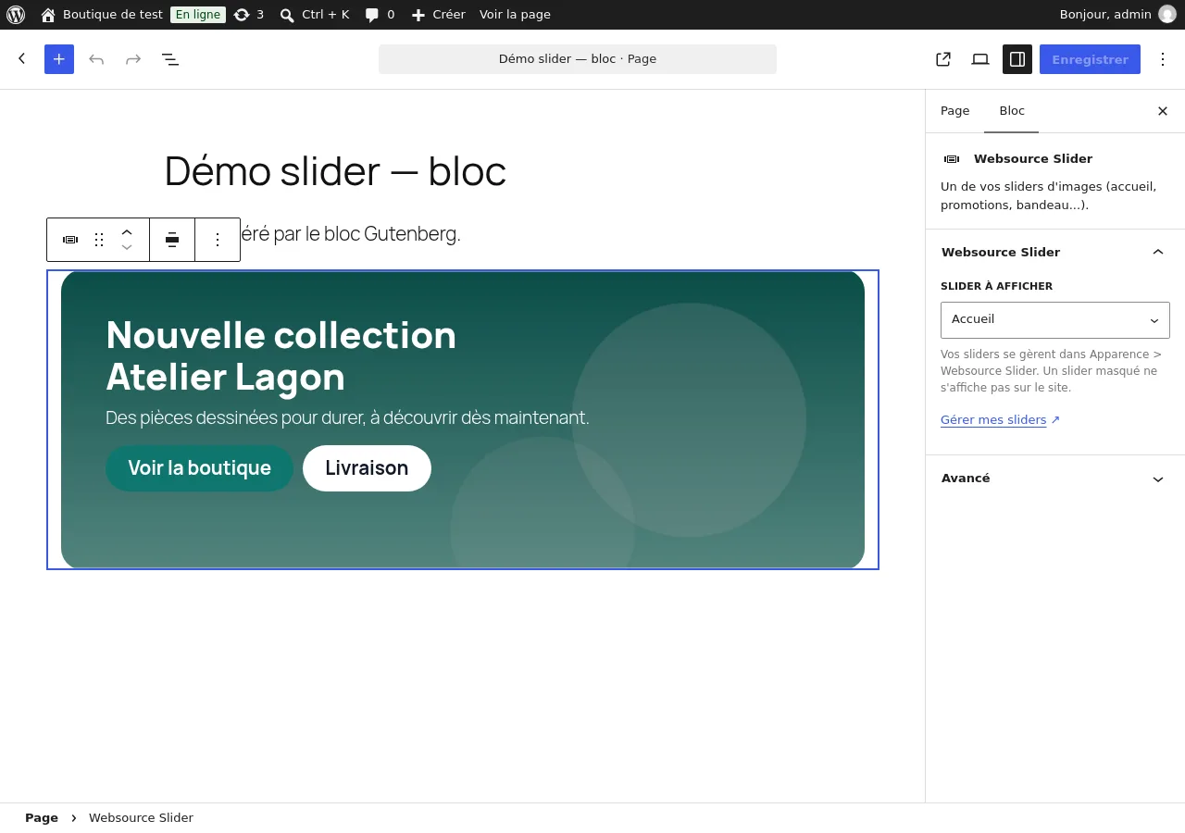Open the Bonjour, admin account menu

[x=1117, y=15]
